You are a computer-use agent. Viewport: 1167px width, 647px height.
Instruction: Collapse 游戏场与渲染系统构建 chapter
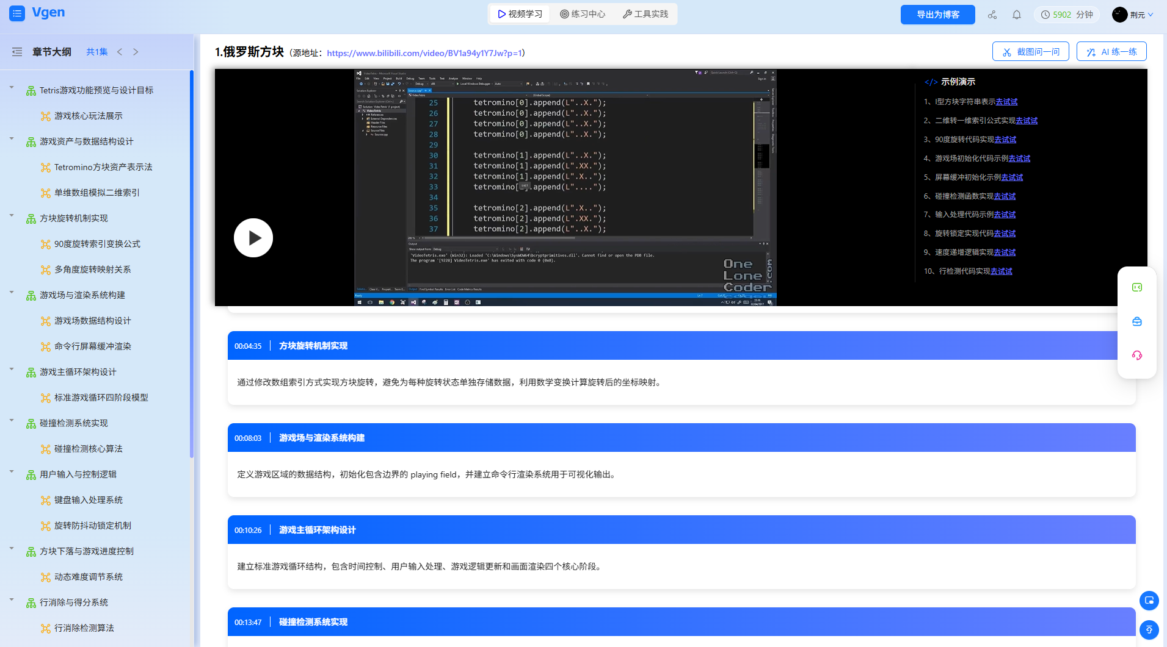[12, 293]
